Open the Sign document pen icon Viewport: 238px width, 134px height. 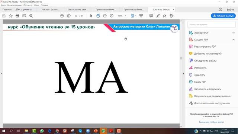[x=165, y=16]
